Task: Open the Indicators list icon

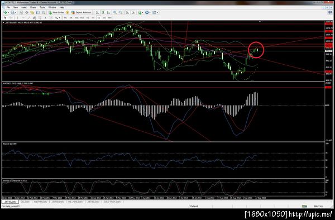Action: click(x=140, y=13)
